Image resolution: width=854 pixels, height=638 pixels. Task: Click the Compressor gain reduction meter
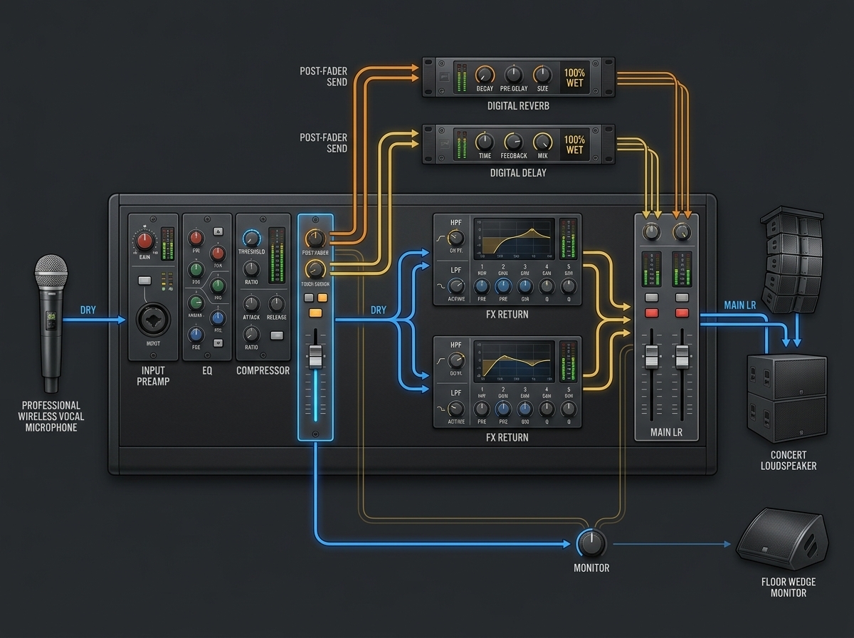tap(278, 257)
